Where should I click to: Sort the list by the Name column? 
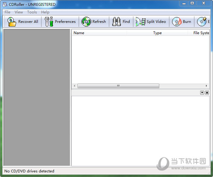tap(99, 33)
